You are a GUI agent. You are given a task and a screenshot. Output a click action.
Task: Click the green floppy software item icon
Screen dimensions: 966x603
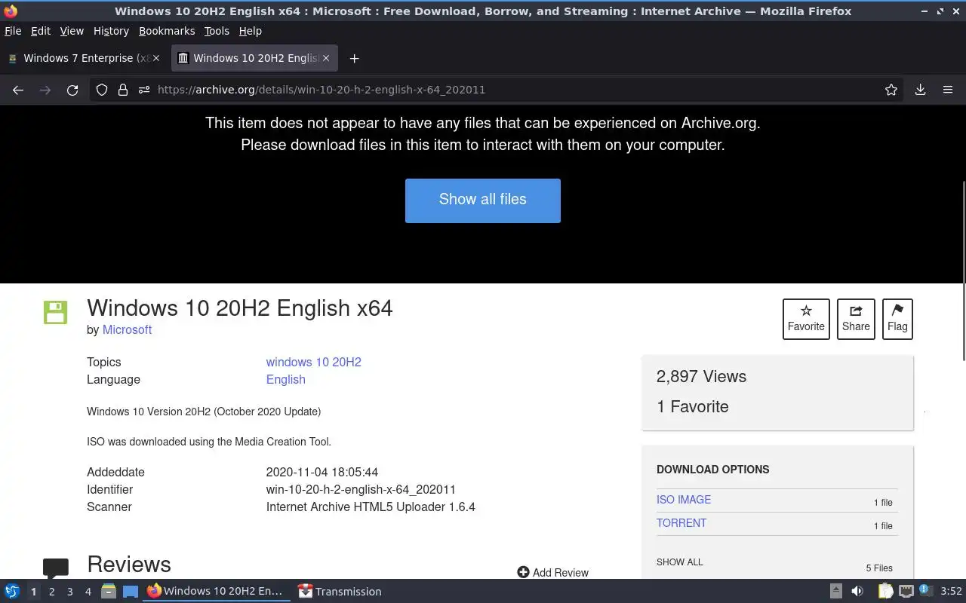55,312
